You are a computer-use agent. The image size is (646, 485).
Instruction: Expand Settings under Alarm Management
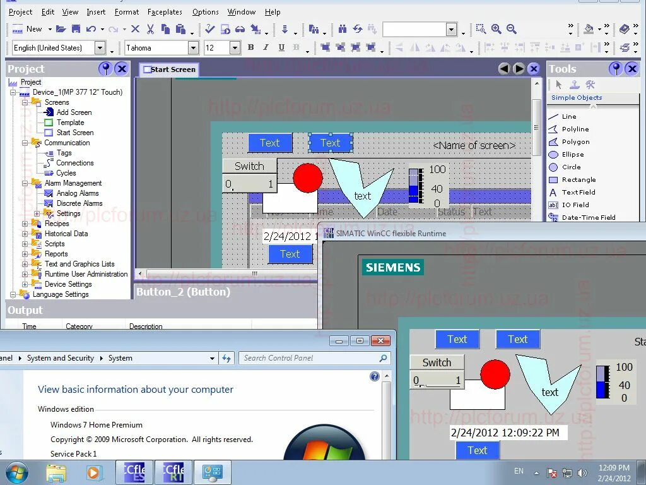click(x=37, y=213)
